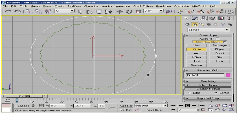Expand the Interpolation rollout
Screen dimensions: 237x113
pos(208,85)
